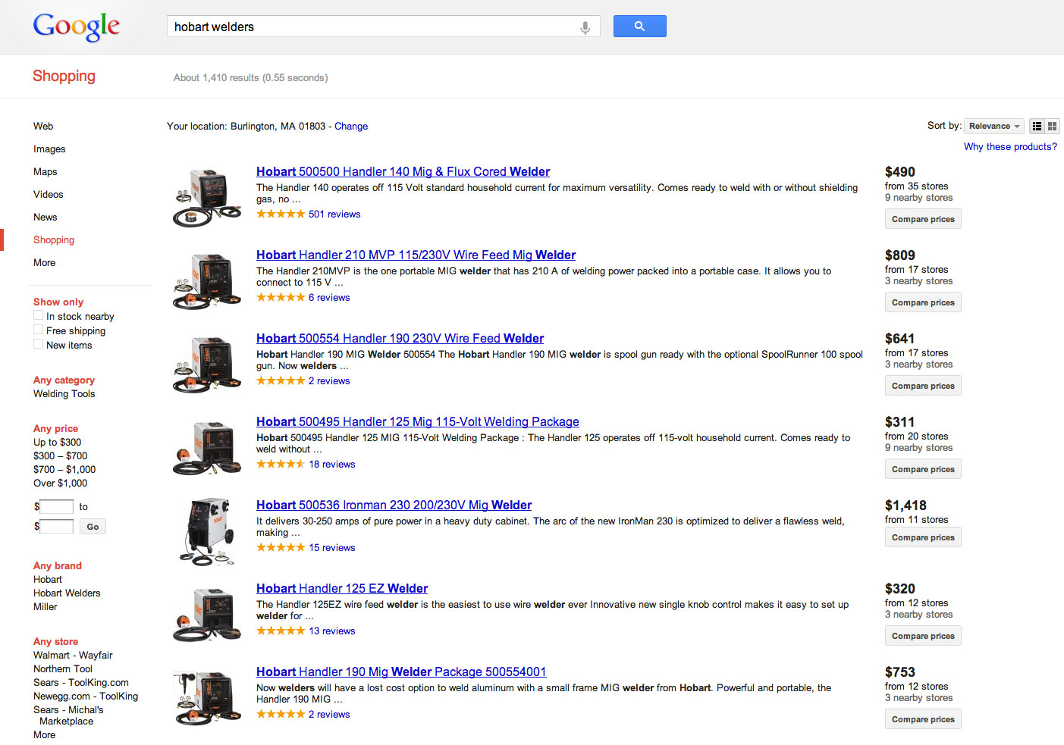Image resolution: width=1064 pixels, height=745 pixels.
Task: Click Change location link
Action: coord(351,127)
